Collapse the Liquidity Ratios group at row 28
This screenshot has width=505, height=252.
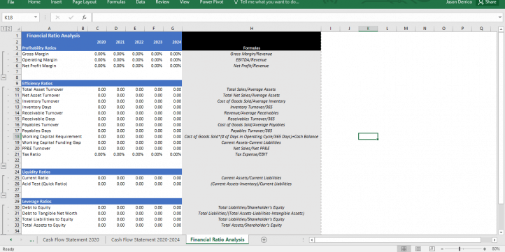(x=3, y=195)
